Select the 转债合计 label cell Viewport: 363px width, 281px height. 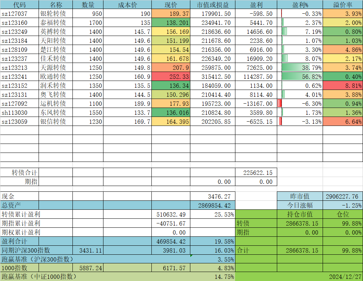[19, 173]
